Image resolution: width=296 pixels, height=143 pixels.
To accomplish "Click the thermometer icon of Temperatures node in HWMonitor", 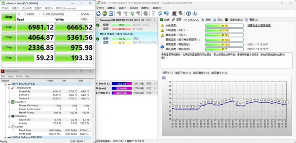I will pos(13,88).
